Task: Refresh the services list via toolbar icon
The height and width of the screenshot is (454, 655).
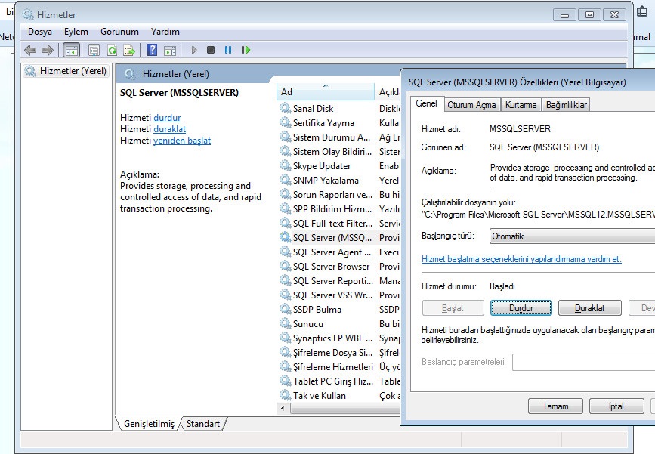Action: tap(112, 50)
